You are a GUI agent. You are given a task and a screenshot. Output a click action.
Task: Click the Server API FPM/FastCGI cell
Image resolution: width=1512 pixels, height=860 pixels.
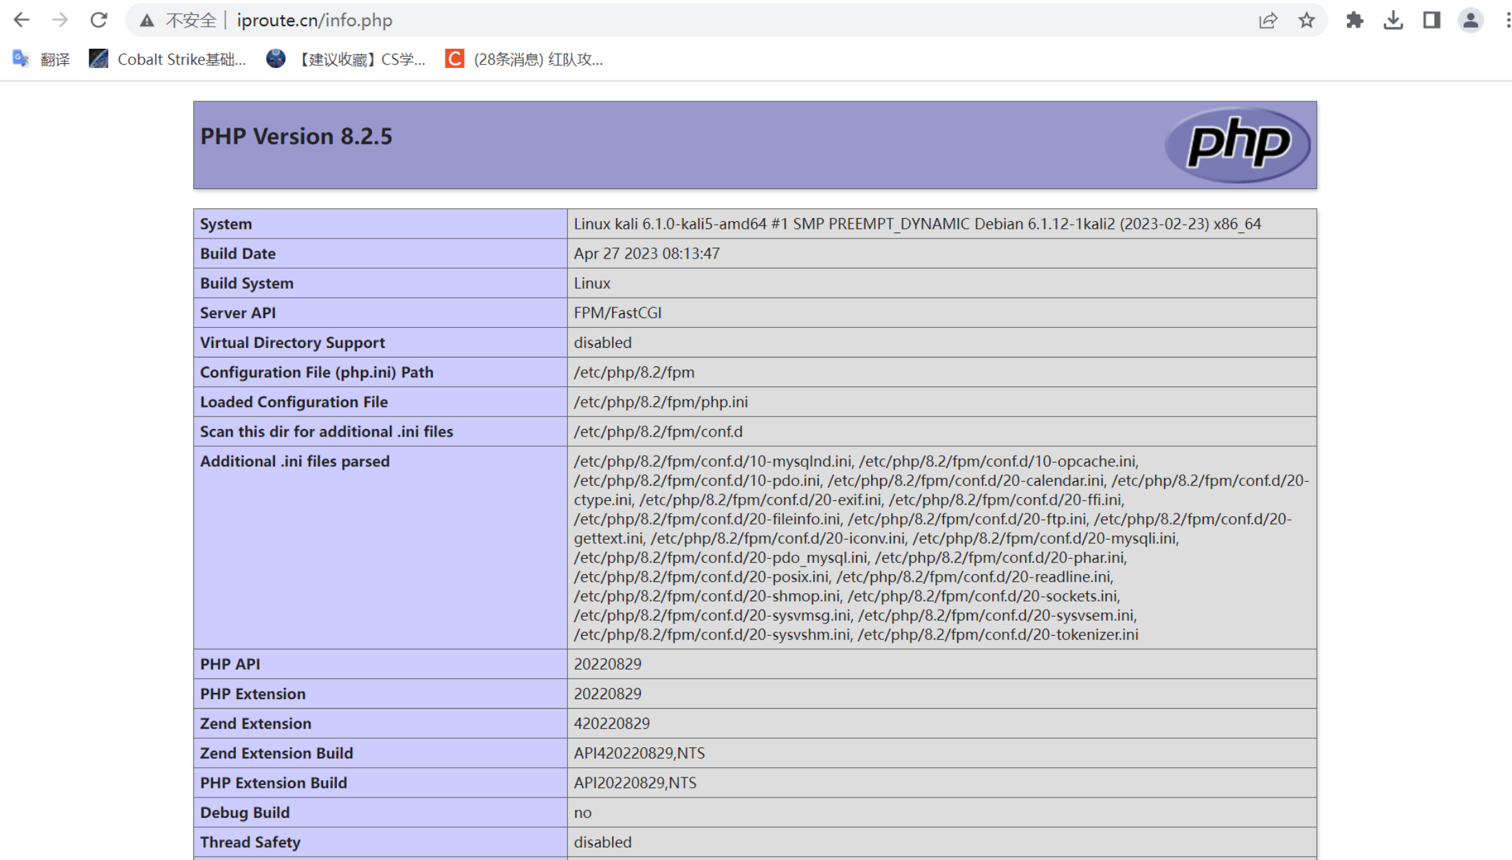[617, 313]
